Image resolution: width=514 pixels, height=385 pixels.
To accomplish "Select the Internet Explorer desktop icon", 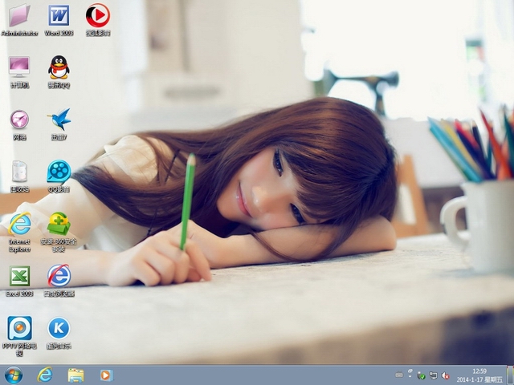I will [19, 224].
